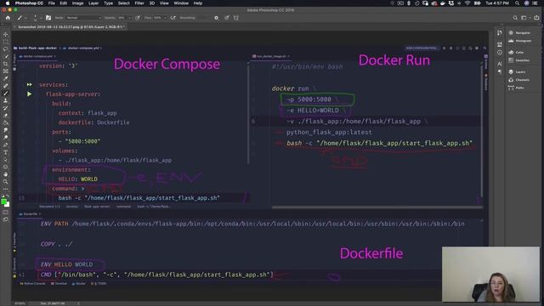544x306 pixels.
Task: Select the Eraser tool
Action: 6,116
